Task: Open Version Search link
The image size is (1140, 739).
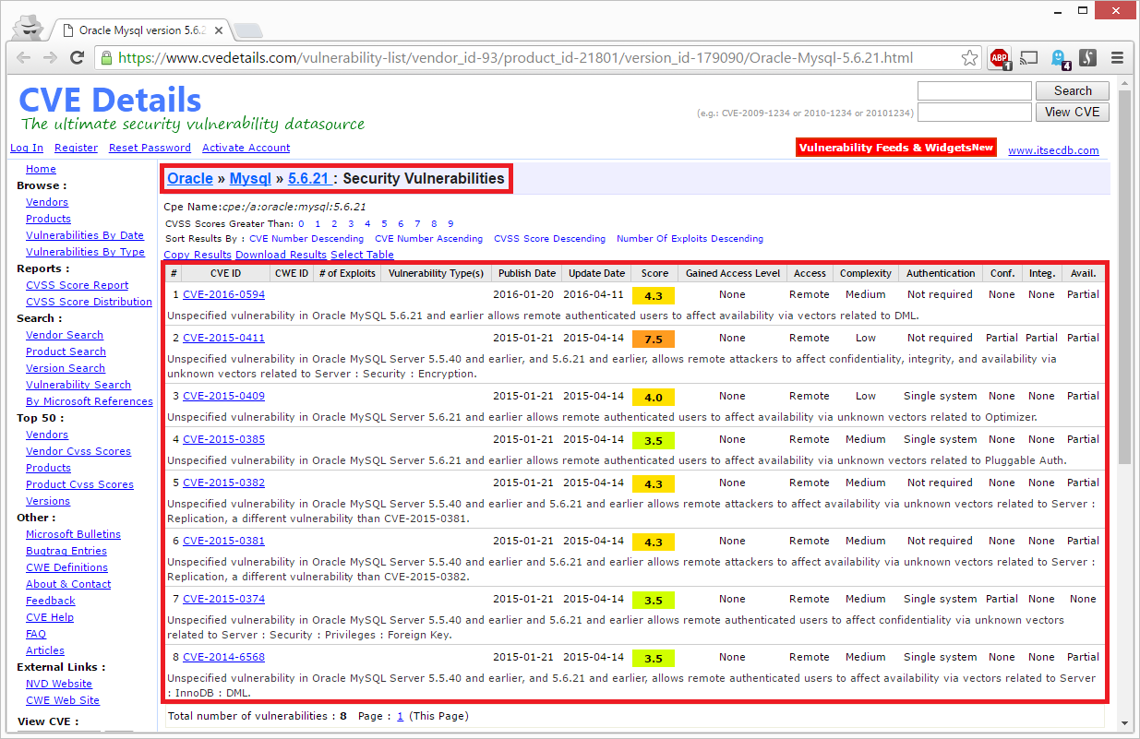Action: pyautogui.click(x=66, y=368)
